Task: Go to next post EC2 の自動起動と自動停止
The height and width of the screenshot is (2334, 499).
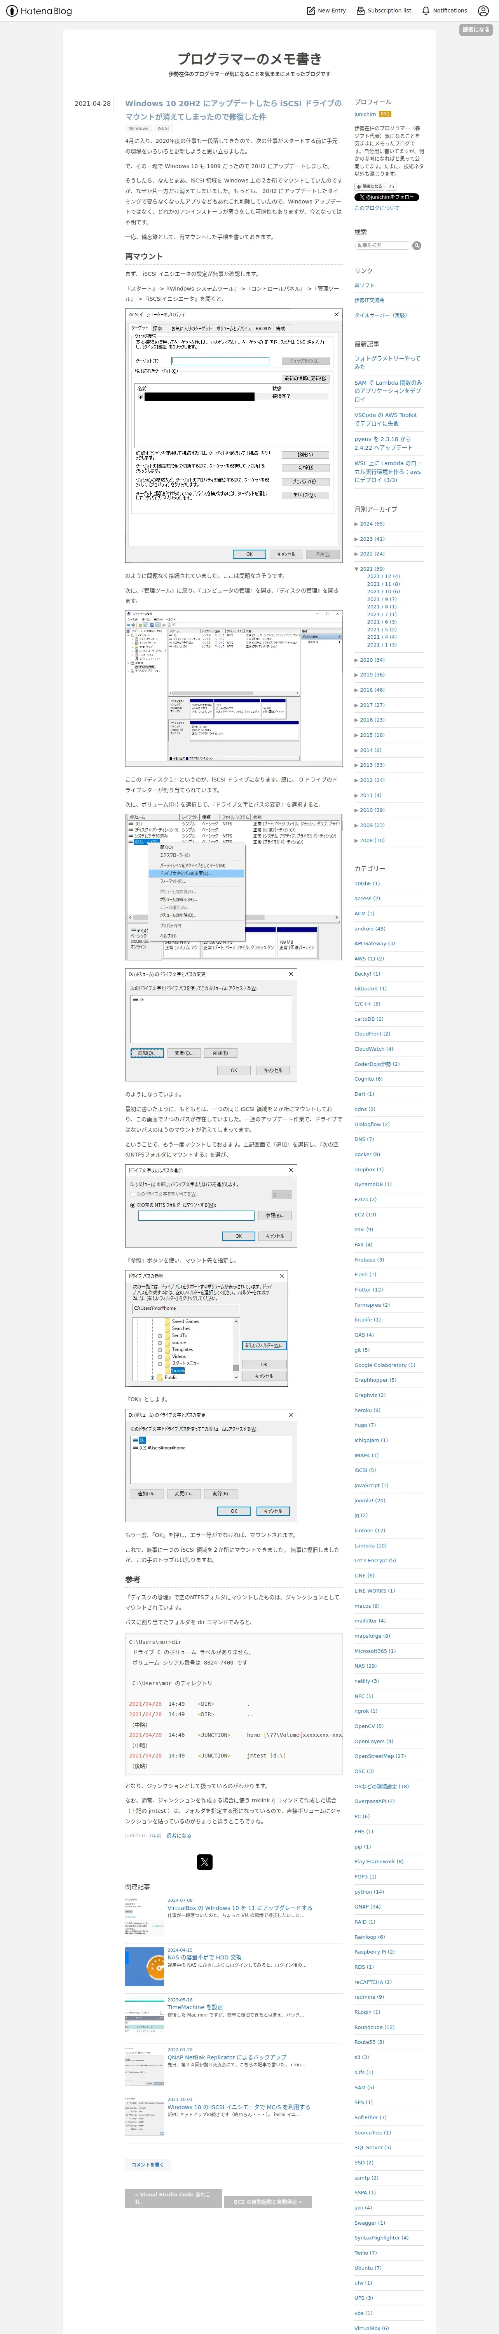Action: (268, 2202)
